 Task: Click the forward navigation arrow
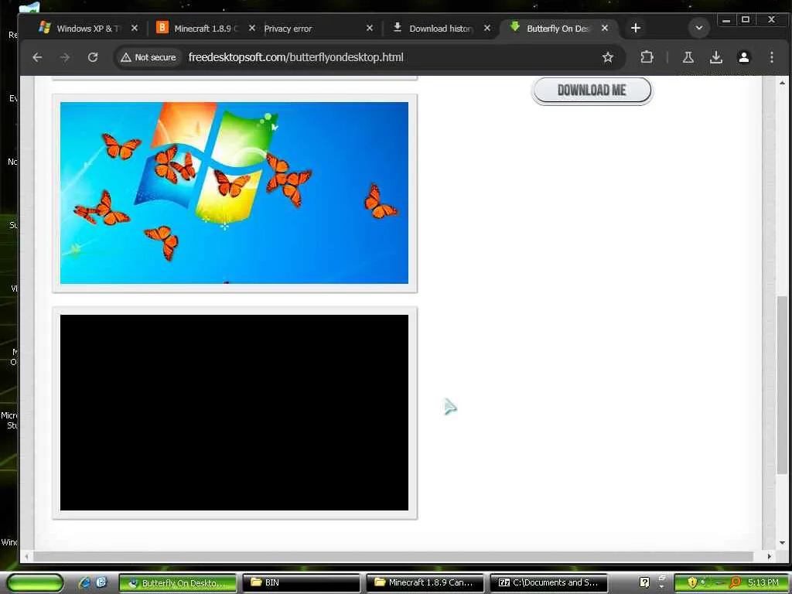[x=65, y=57]
